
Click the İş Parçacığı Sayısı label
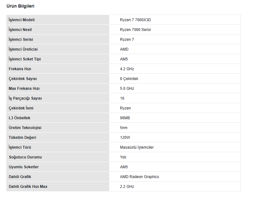coord(25,98)
